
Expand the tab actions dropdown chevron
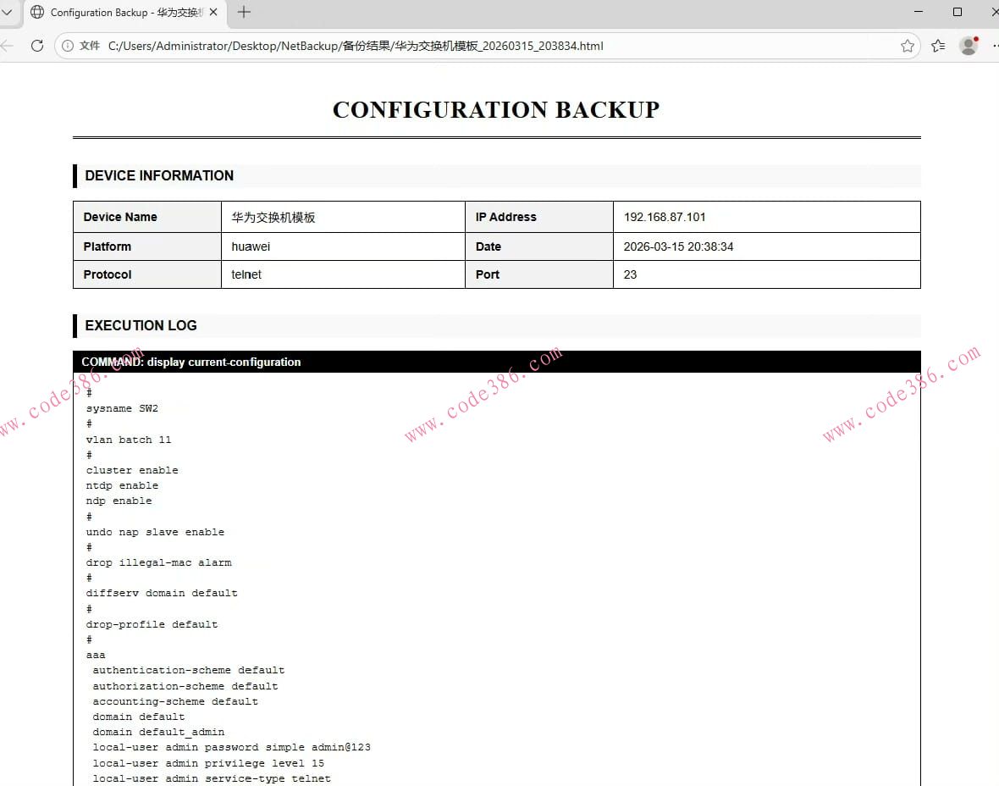pos(6,12)
